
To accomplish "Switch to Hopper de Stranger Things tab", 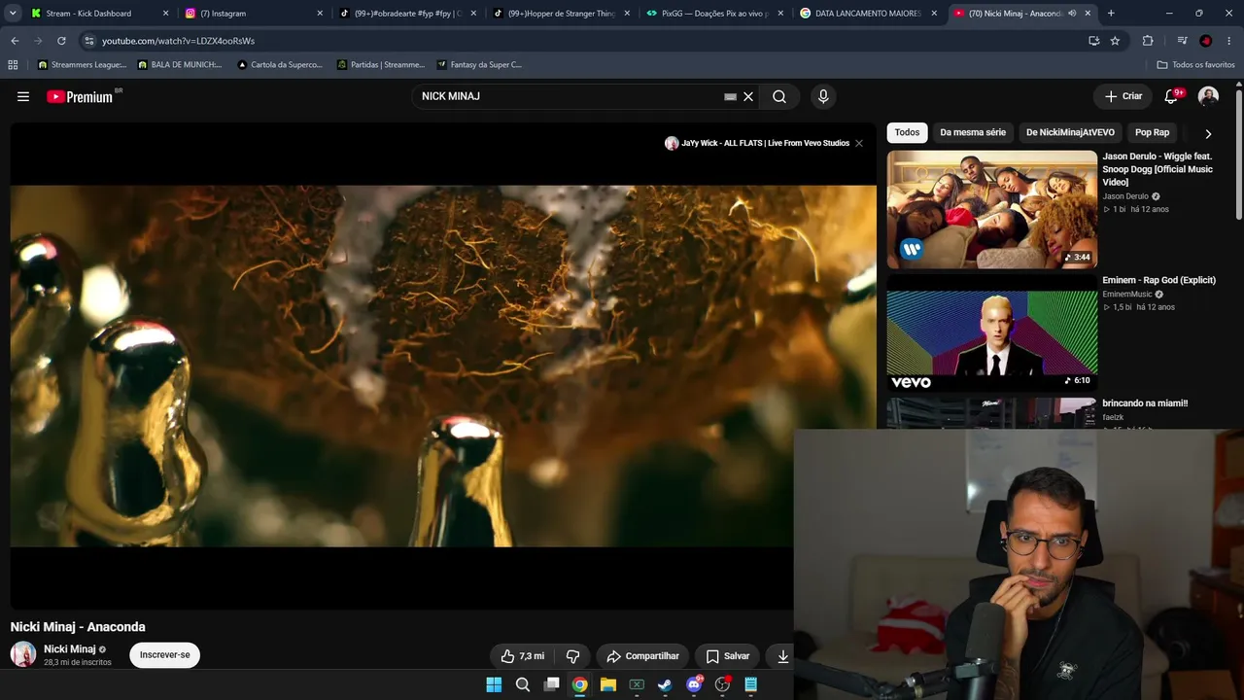I will point(561,14).
